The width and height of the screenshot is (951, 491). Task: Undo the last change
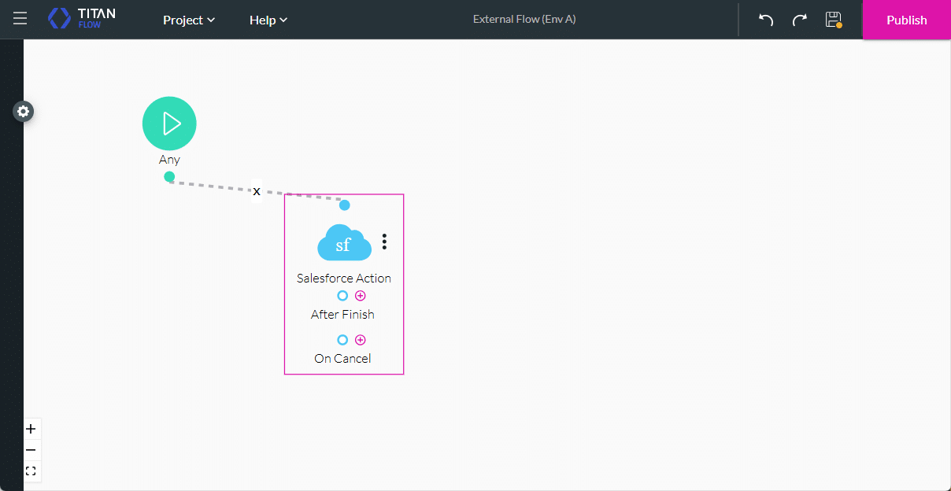click(x=764, y=20)
